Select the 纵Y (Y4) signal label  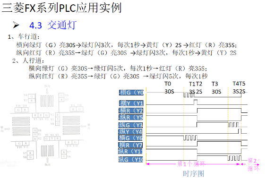point(130,132)
